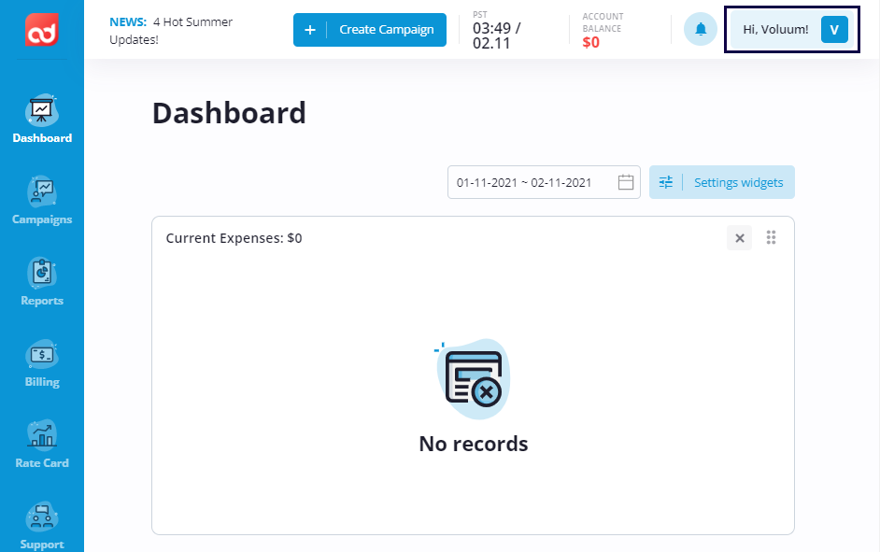Screen dimensions: 880x552
Task: Go to Reports in sidebar
Action: 42,275
